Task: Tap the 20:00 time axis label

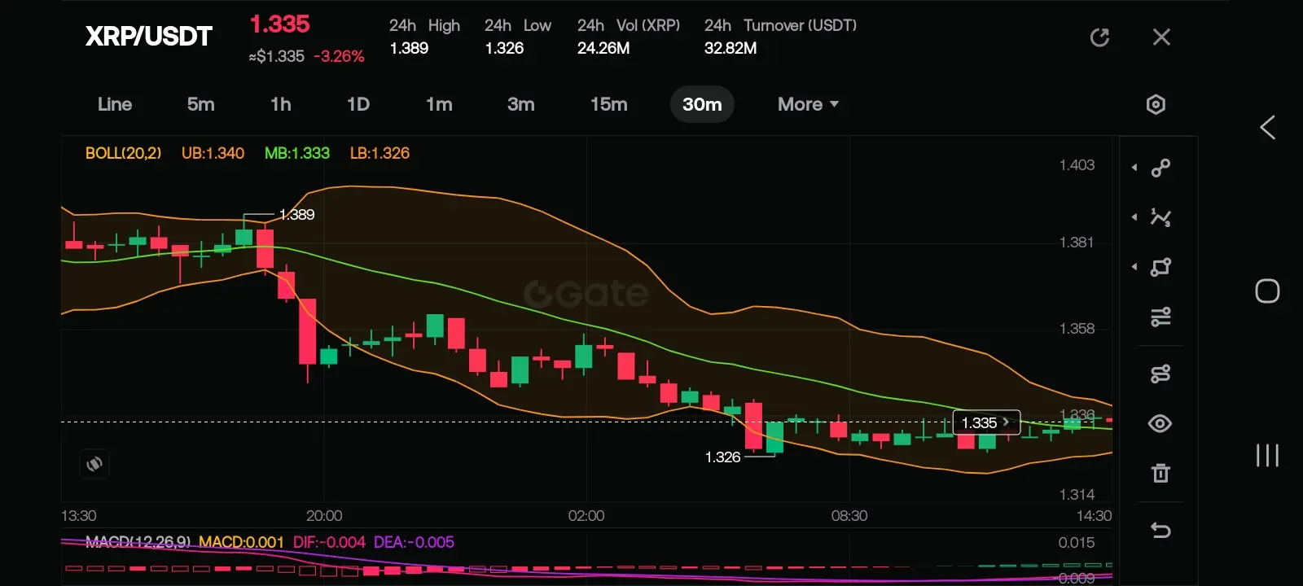Action: pos(324,515)
